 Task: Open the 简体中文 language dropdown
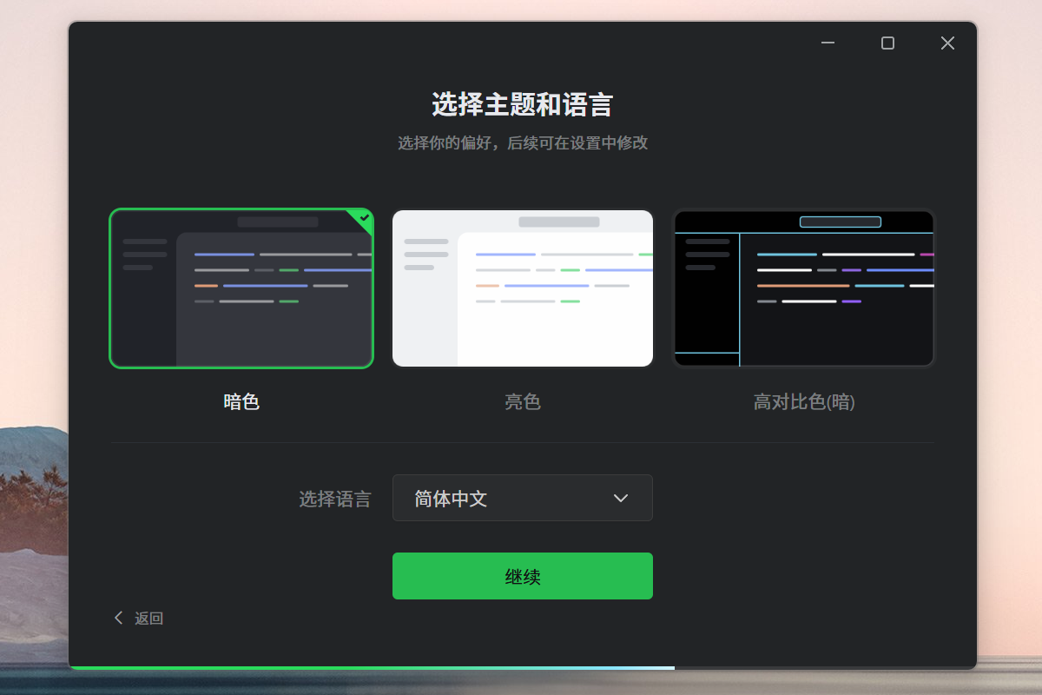523,498
